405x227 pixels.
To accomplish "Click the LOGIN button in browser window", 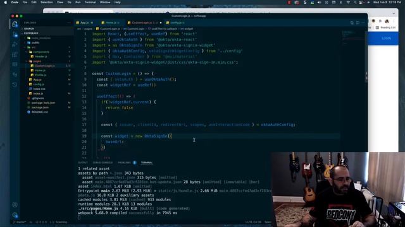I will coord(387,38).
